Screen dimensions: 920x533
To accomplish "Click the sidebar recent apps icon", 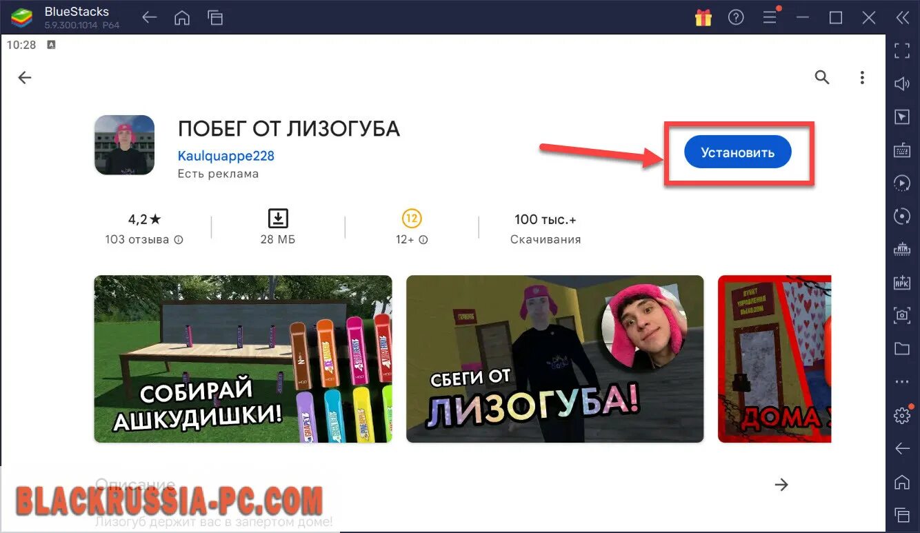I will 902,514.
